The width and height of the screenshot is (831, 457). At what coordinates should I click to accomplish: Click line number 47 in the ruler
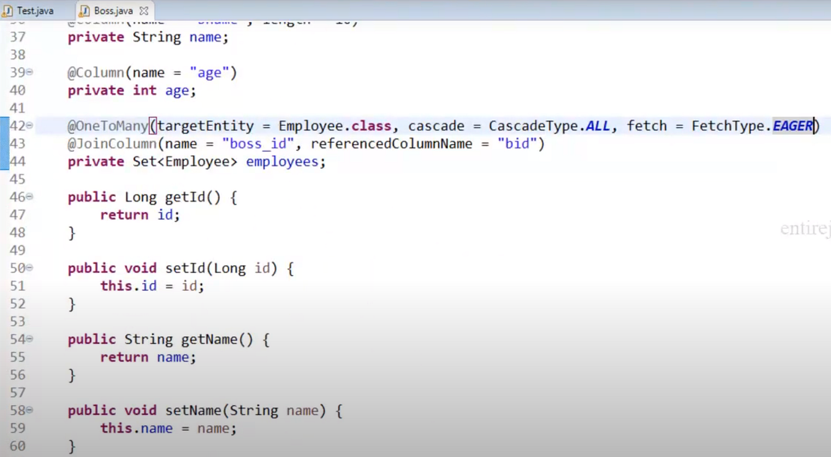click(18, 214)
